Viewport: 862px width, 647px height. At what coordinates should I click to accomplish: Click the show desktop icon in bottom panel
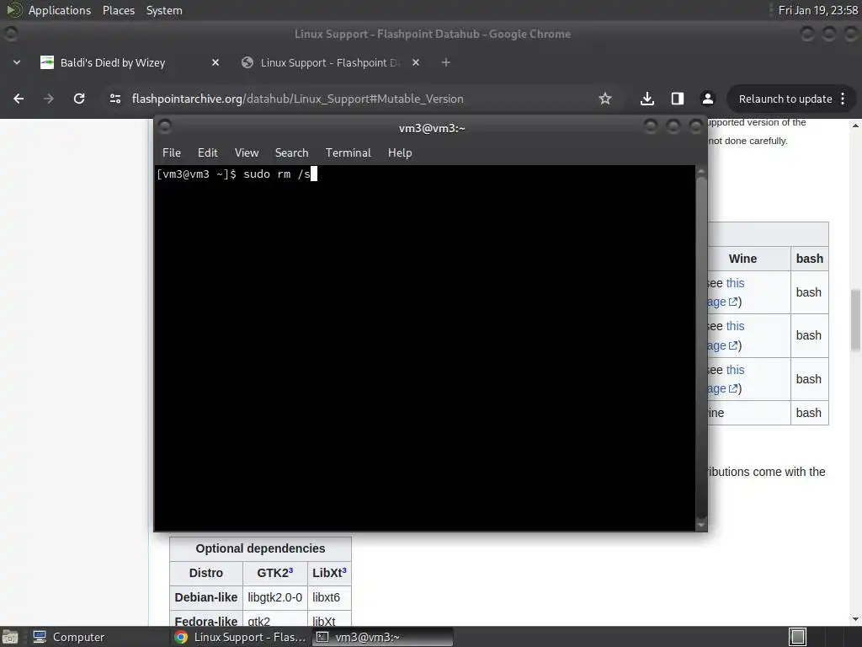(x=10, y=637)
